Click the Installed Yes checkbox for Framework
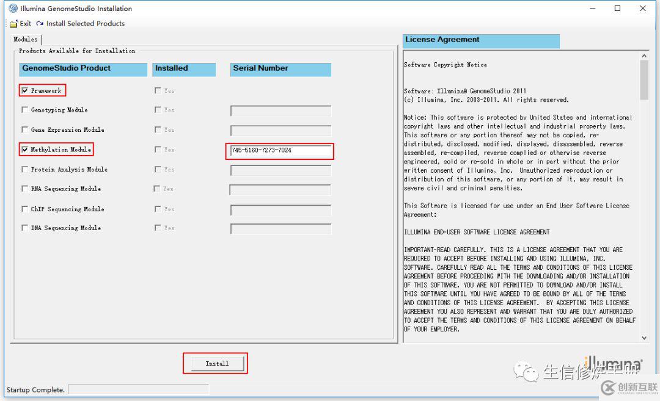 tap(158, 90)
